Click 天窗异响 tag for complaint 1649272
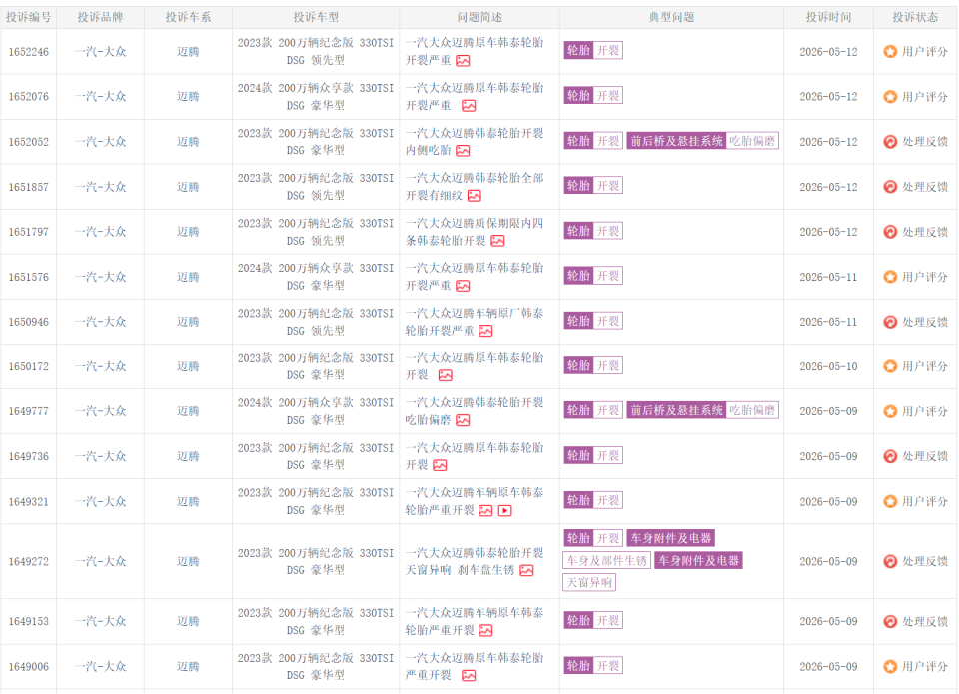 coord(589,583)
